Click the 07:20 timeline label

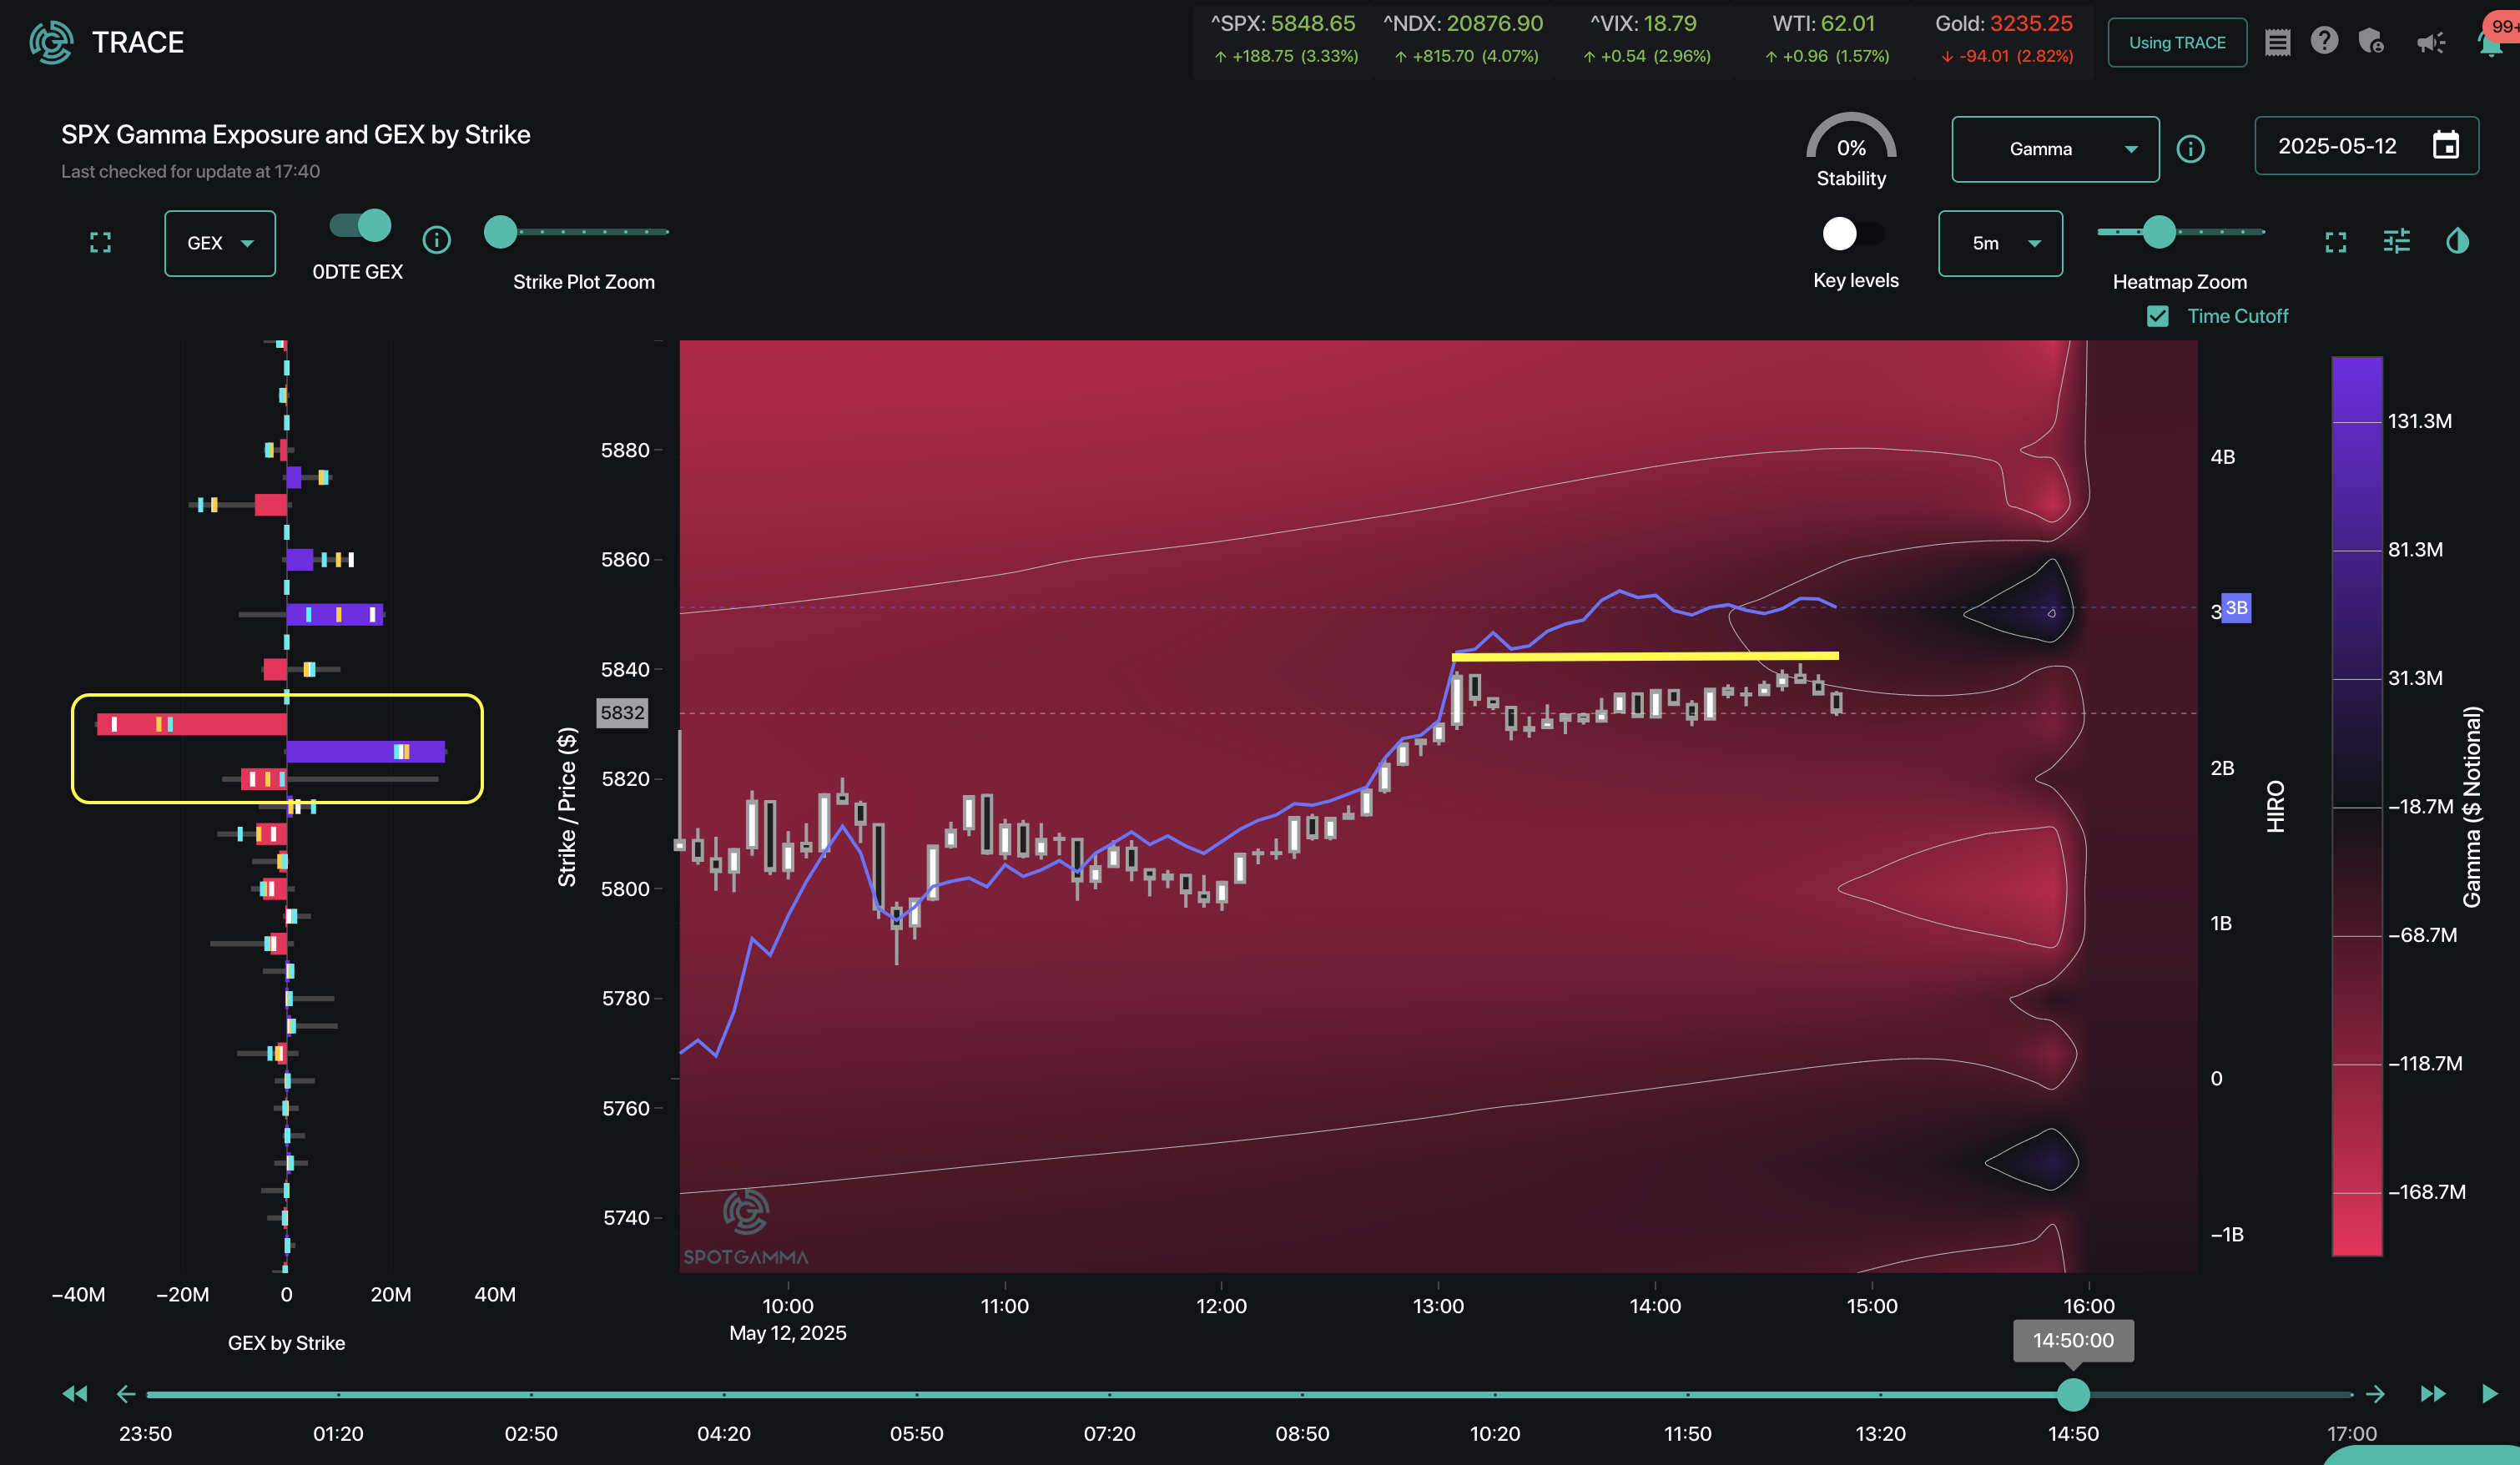tap(1109, 1433)
